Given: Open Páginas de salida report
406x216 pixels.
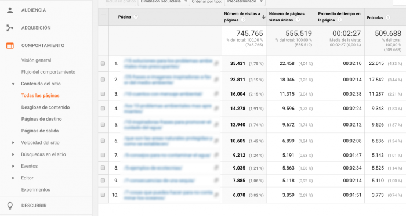Looking at the screenshot, I should 40,131.
